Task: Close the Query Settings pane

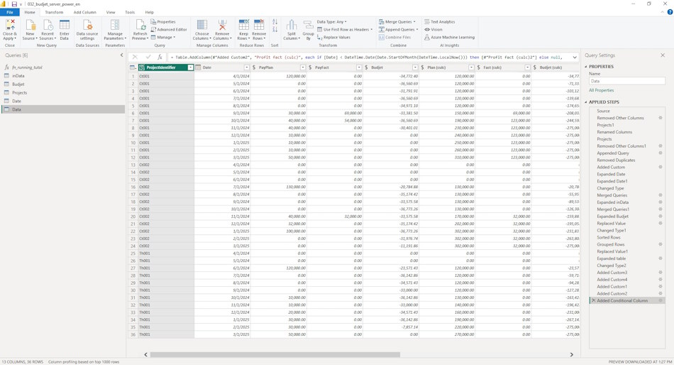Action: [663, 55]
